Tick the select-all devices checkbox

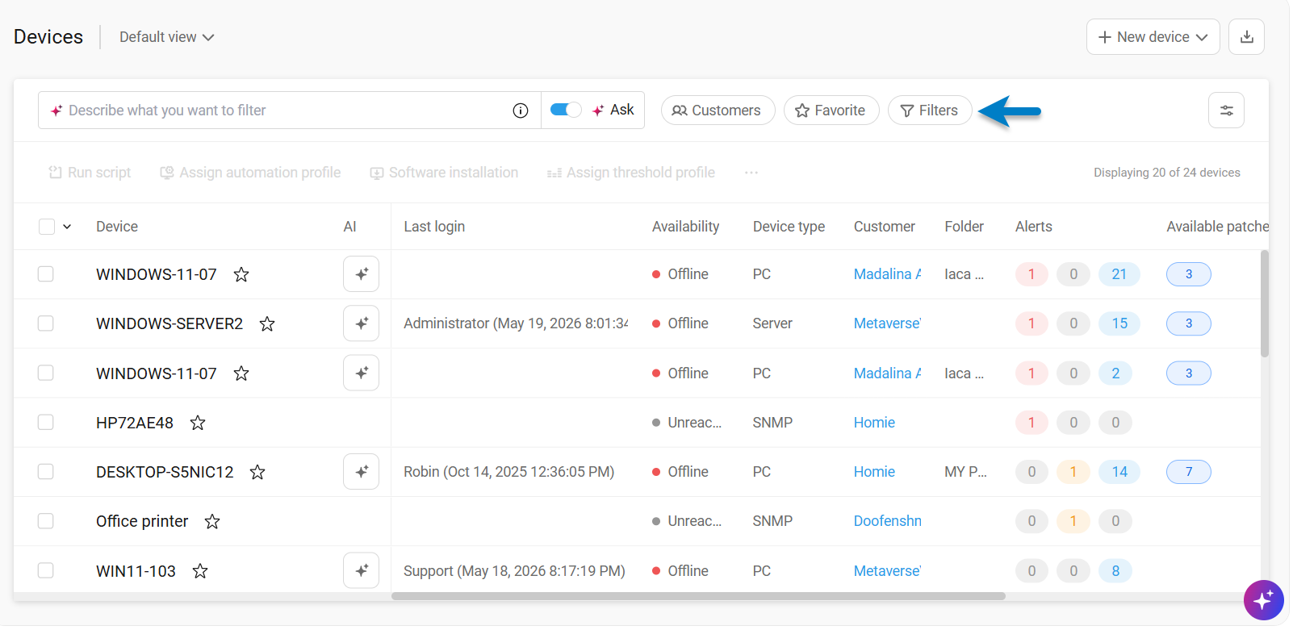47,227
